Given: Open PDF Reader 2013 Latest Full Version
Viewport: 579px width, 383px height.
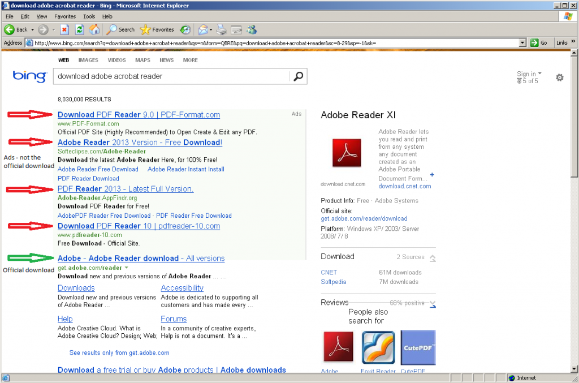Looking at the screenshot, I should [x=126, y=189].
